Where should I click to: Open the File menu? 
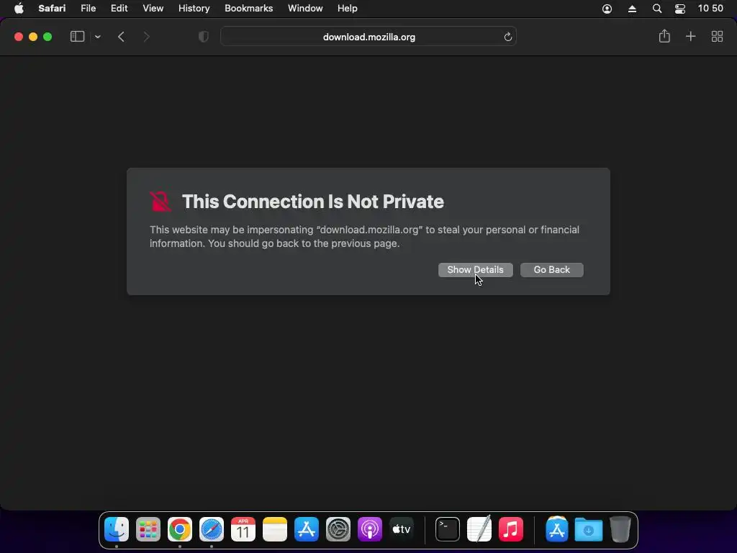(88, 9)
